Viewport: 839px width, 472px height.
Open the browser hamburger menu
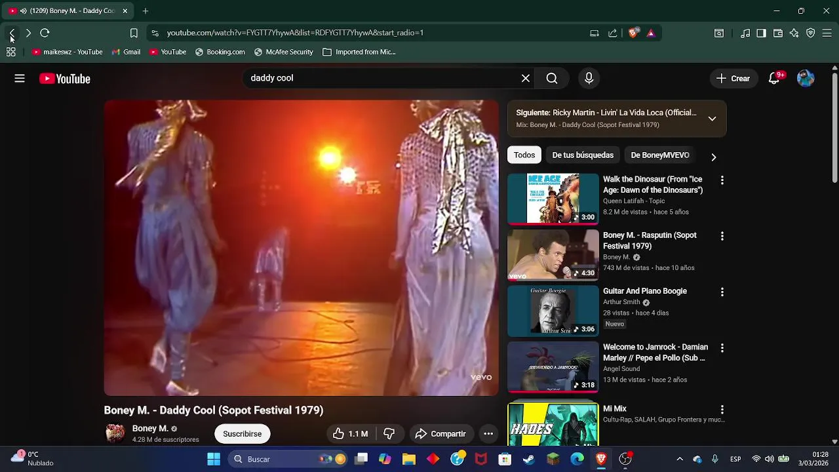tap(827, 33)
